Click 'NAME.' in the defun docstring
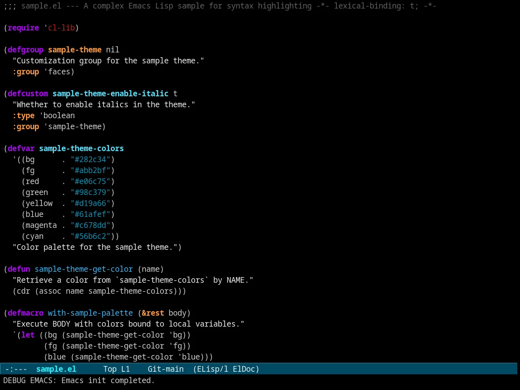The image size is (520, 390). [238, 280]
